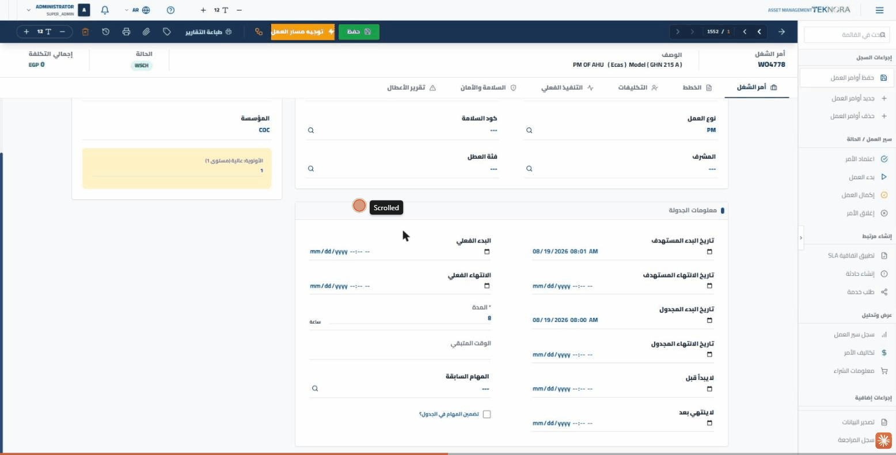Switch to السلامة والأمان tab
This screenshot has height=455, width=896.
[488, 88]
